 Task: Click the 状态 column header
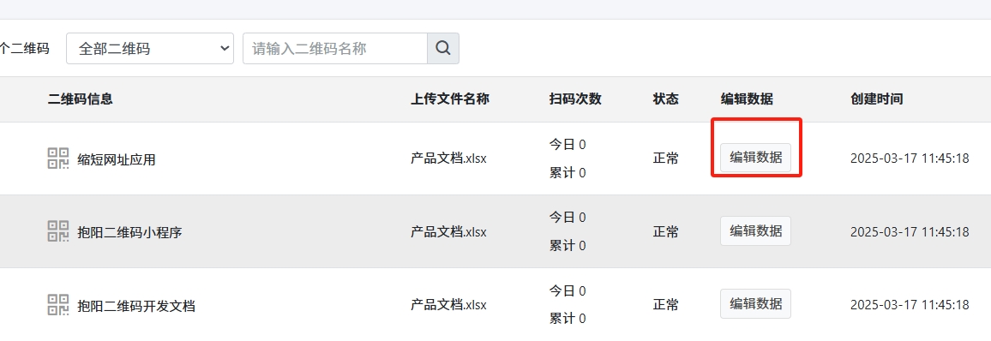665,99
